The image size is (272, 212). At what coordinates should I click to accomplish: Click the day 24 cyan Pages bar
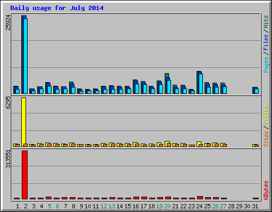pos(201,84)
